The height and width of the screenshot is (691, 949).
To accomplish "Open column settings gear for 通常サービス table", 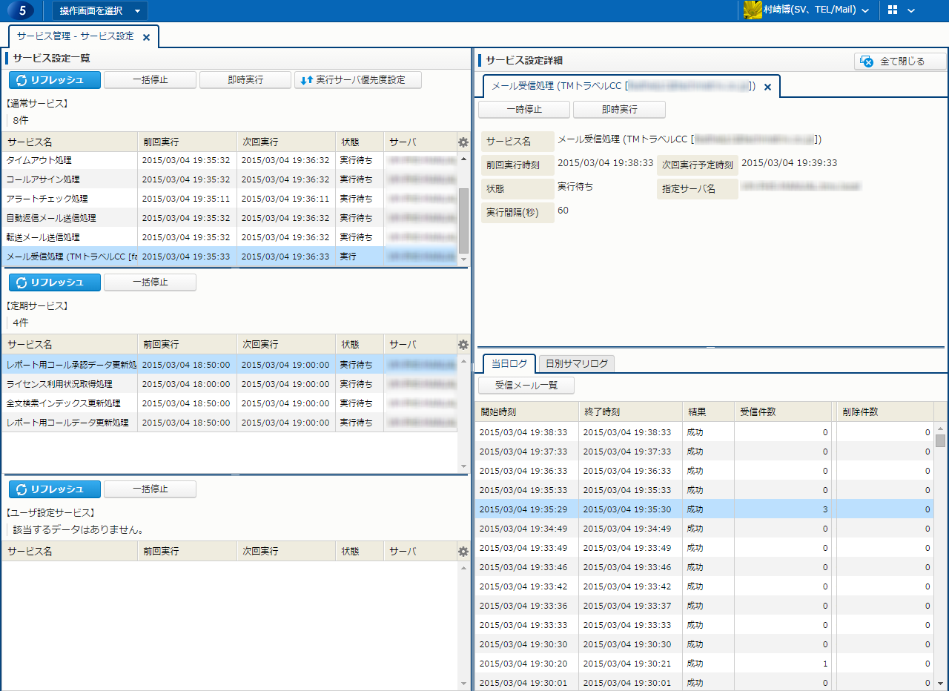I will [463, 142].
